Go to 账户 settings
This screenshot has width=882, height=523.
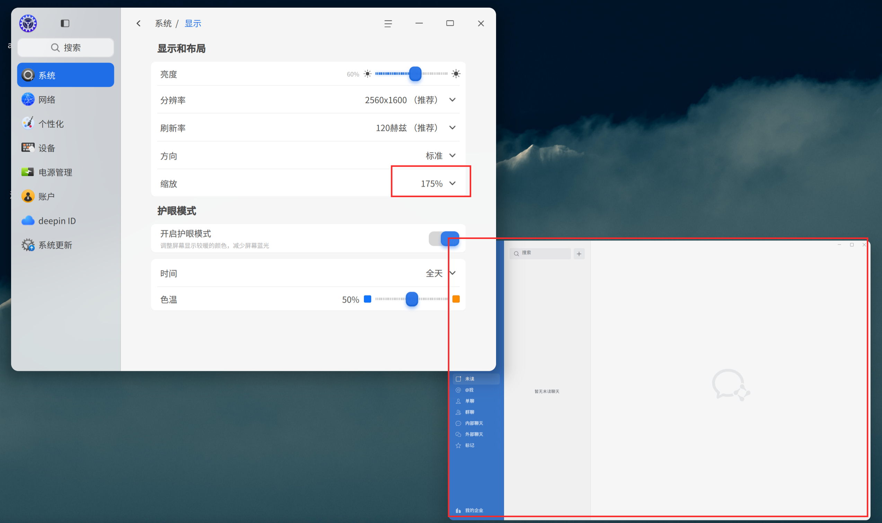pyautogui.click(x=65, y=196)
